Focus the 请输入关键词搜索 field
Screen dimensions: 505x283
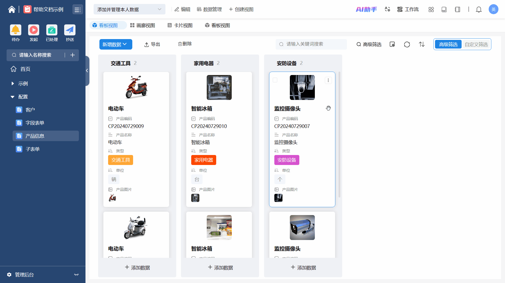coord(311,44)
